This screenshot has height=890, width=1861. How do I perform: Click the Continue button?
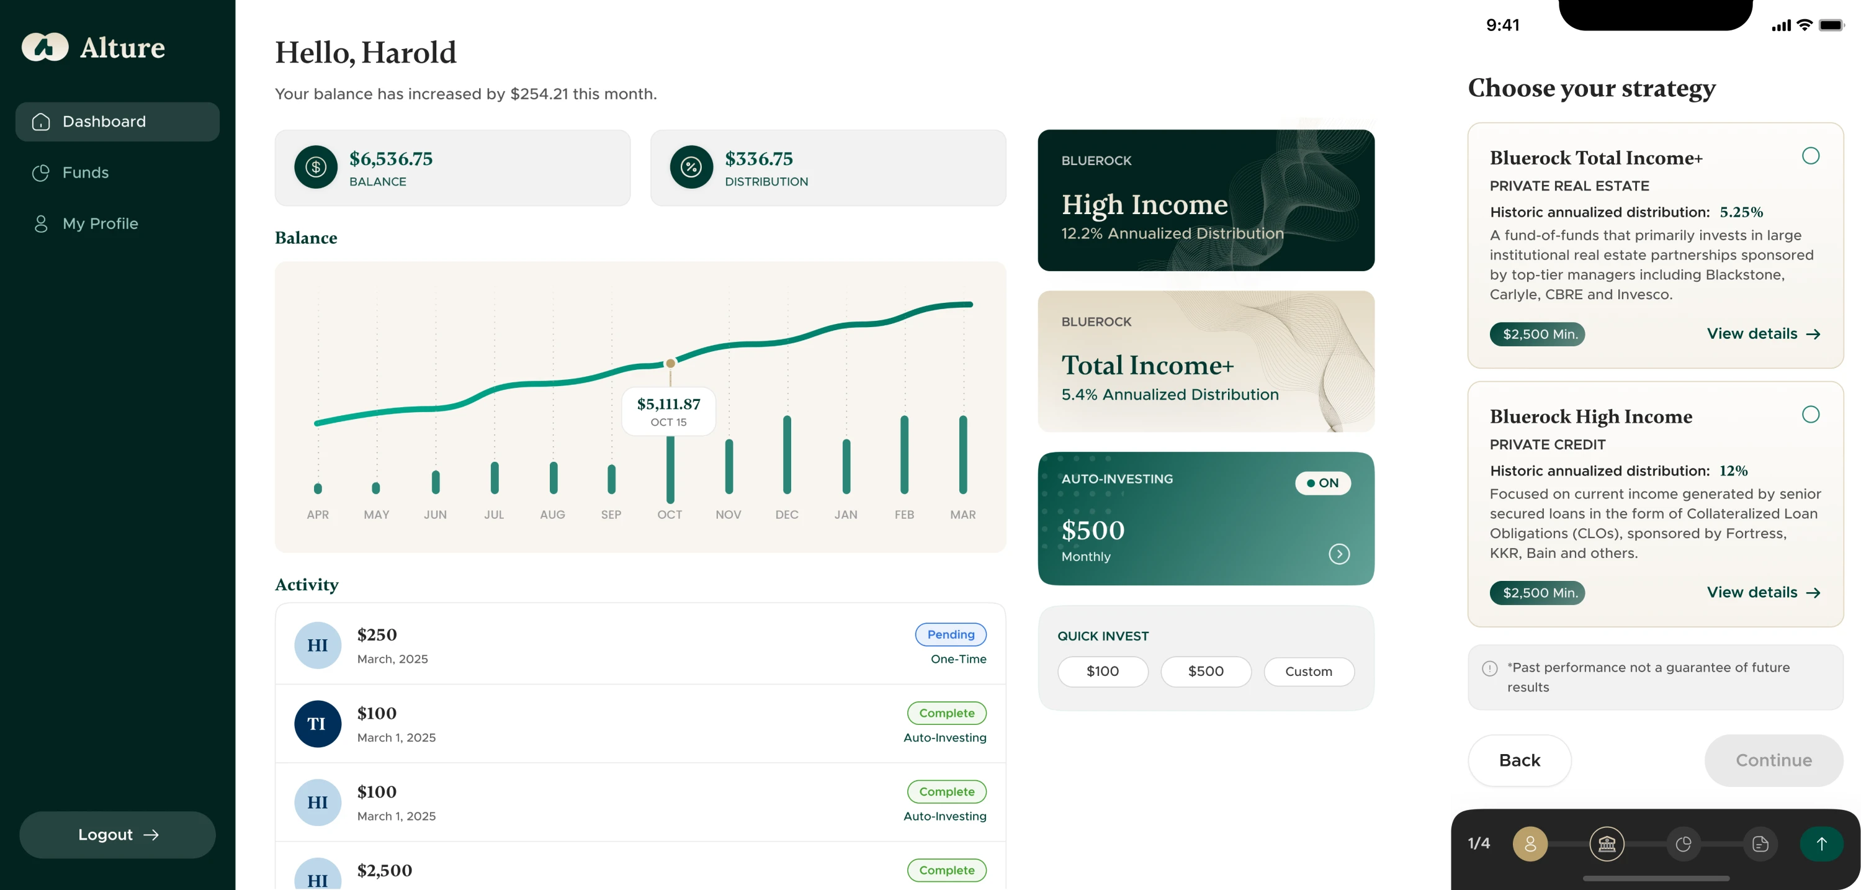pyautogui.click(x=1774, y=761)
